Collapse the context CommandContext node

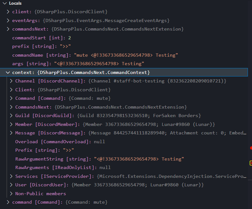coord(8,72)
